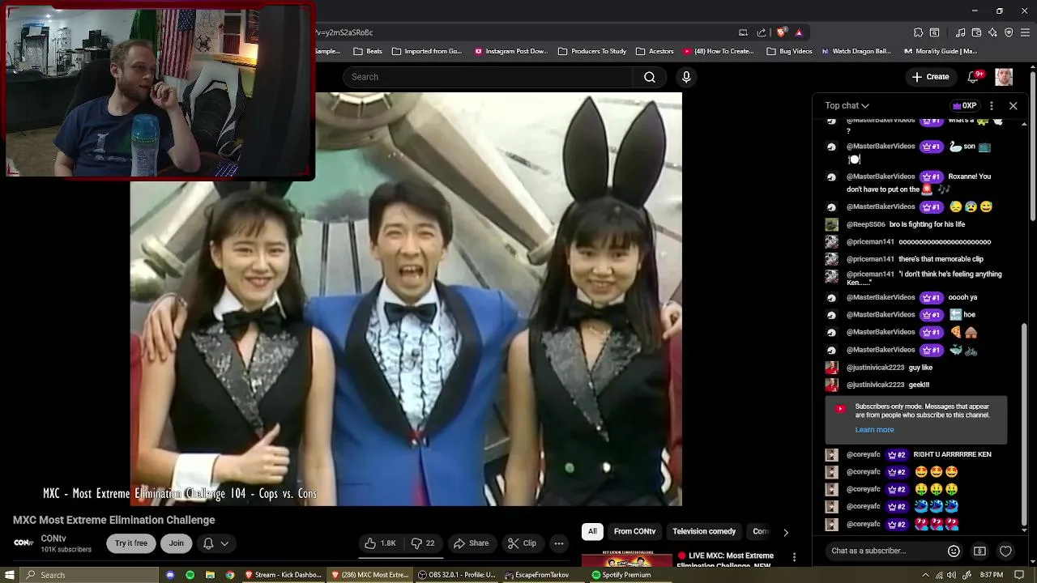Screen dimensions: 1037x583
Task: Click the Windows Start button
Action: (9, 575)
